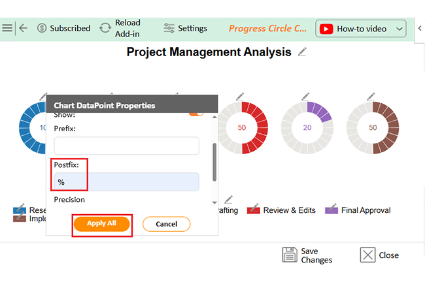Open the hamburger menu icon

(x=7, y=28)
